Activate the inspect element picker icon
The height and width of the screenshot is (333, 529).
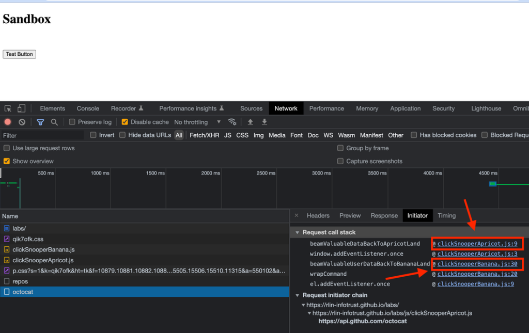pyautogui.click(x=8, y=108)
